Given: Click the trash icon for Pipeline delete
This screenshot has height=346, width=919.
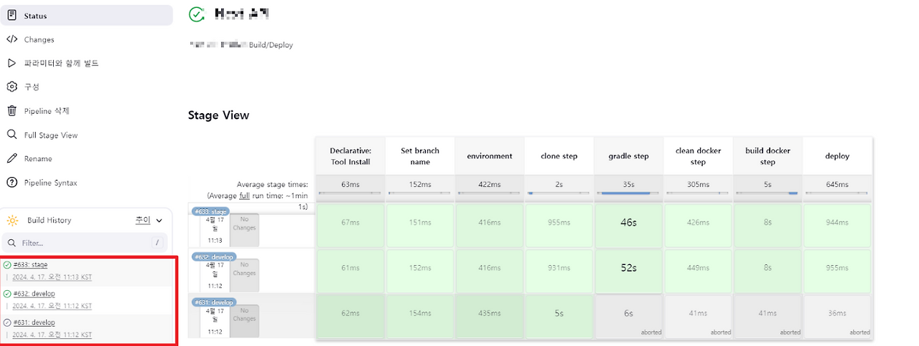Looking at the screenshot, I should (11, 111).
